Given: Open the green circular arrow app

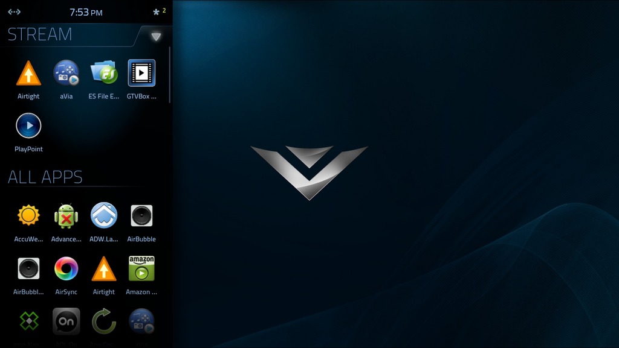Looking at the screenshot, I should click(x=104, y=321).
